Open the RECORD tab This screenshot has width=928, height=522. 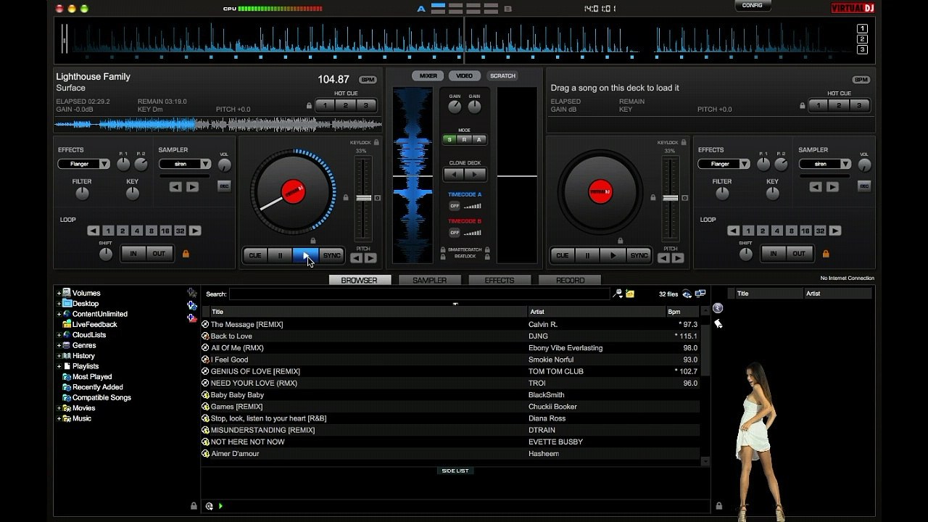point(570,280)
